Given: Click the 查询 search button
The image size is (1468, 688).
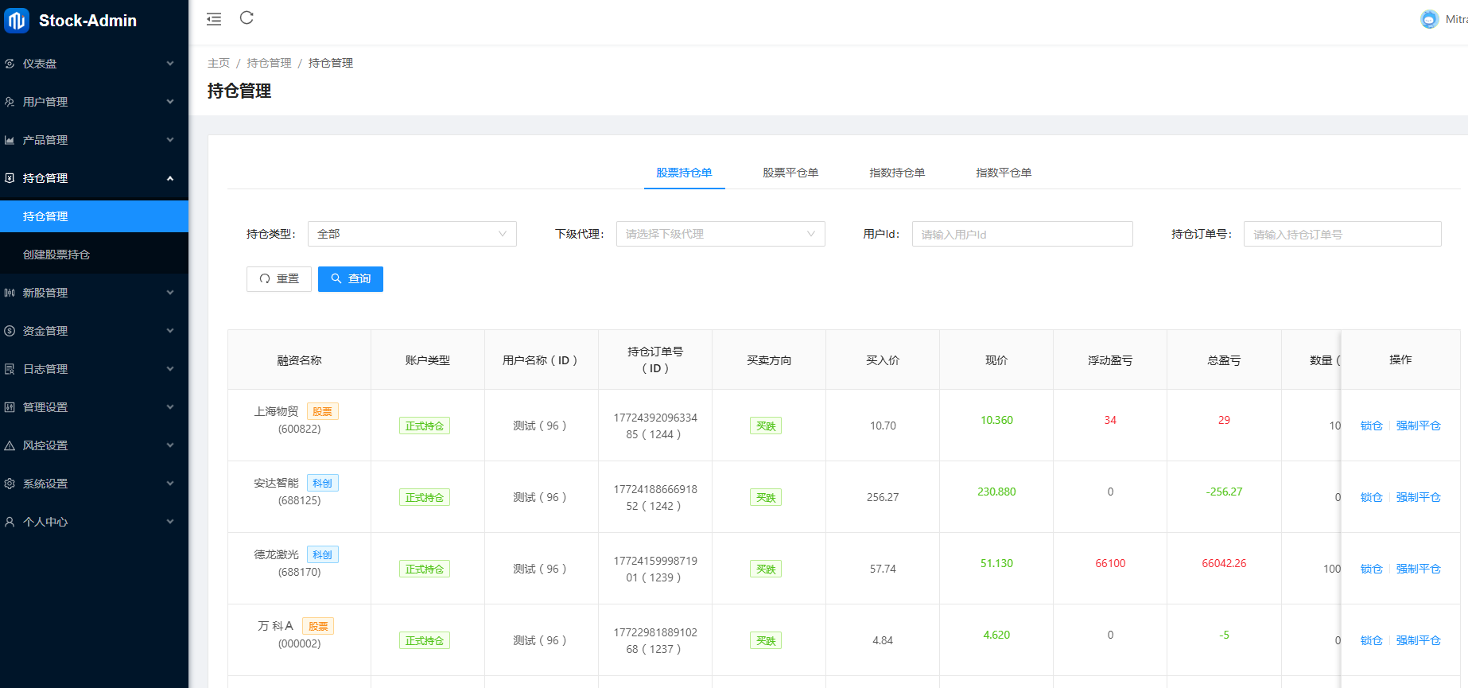Looking at the screenshot, I should [x=350, y=279].
